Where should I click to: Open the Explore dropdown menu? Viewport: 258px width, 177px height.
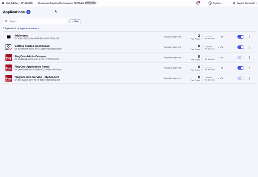tap(216, 3)
